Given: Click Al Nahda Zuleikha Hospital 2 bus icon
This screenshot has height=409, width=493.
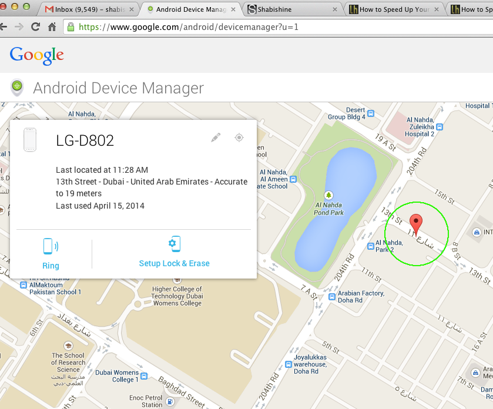Looking at the screenshot, I should click(440, 127).
